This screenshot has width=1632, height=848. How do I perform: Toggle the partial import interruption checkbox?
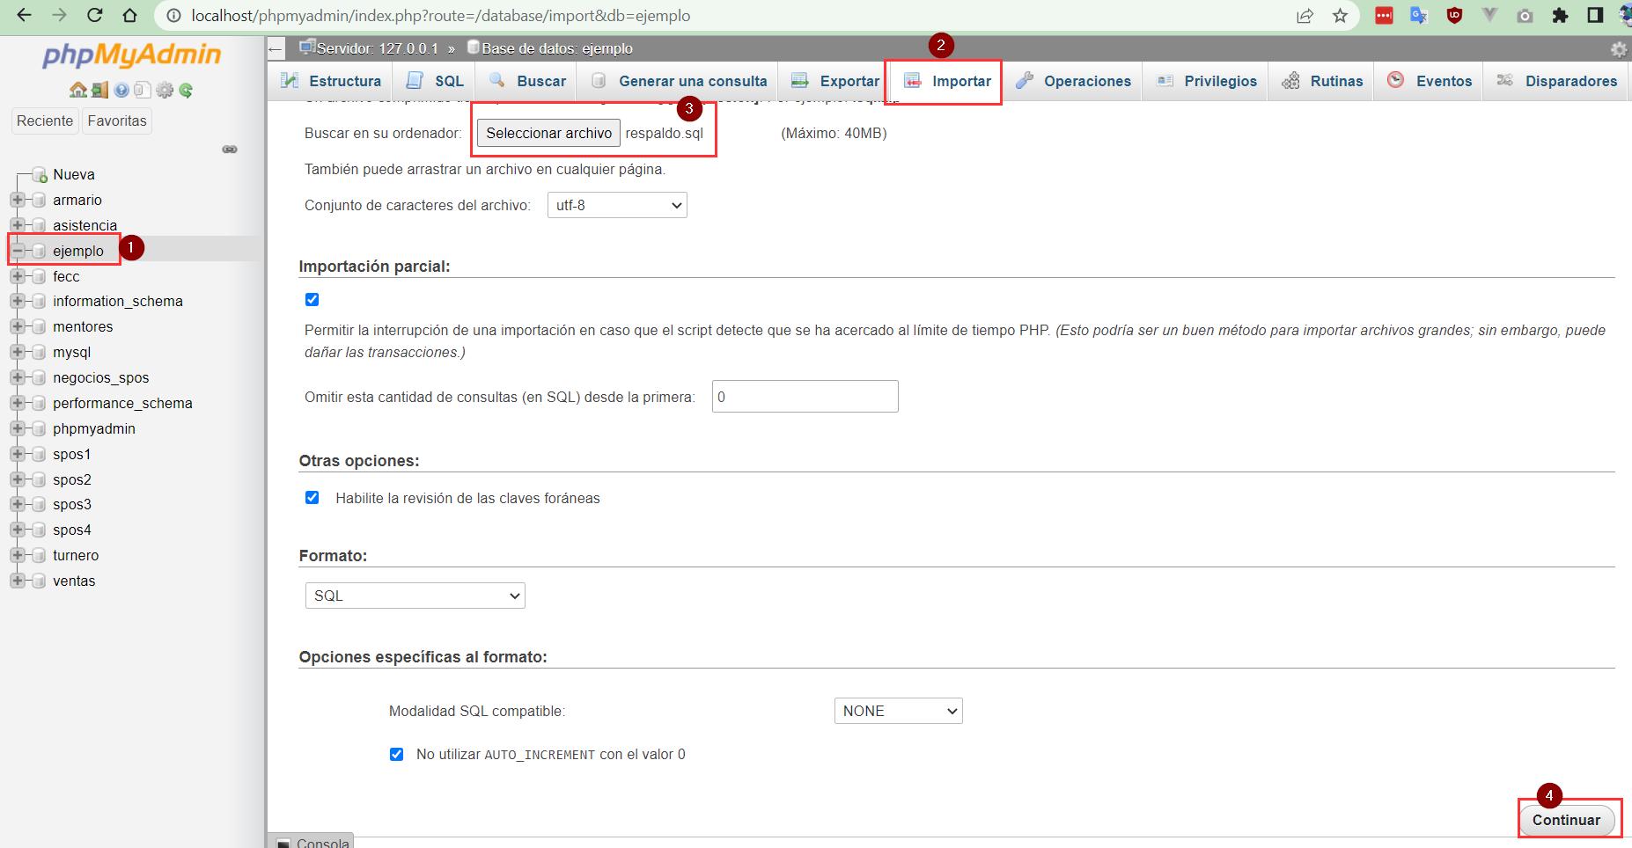312,299
